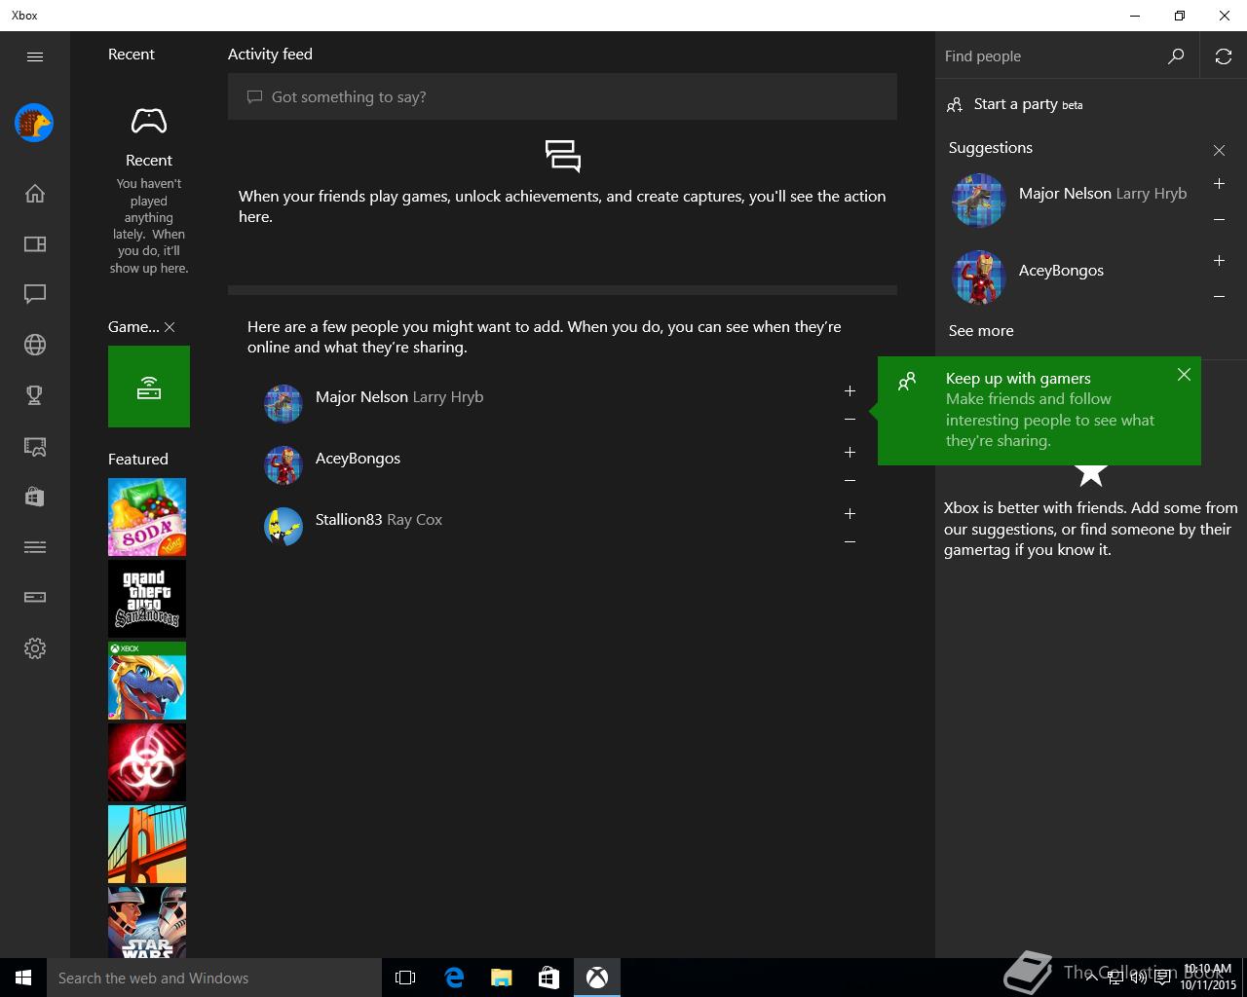Open Stallion83 Ray Cox profile
The height and width of the screenshot is (997, 1247).
click(379, 520)
